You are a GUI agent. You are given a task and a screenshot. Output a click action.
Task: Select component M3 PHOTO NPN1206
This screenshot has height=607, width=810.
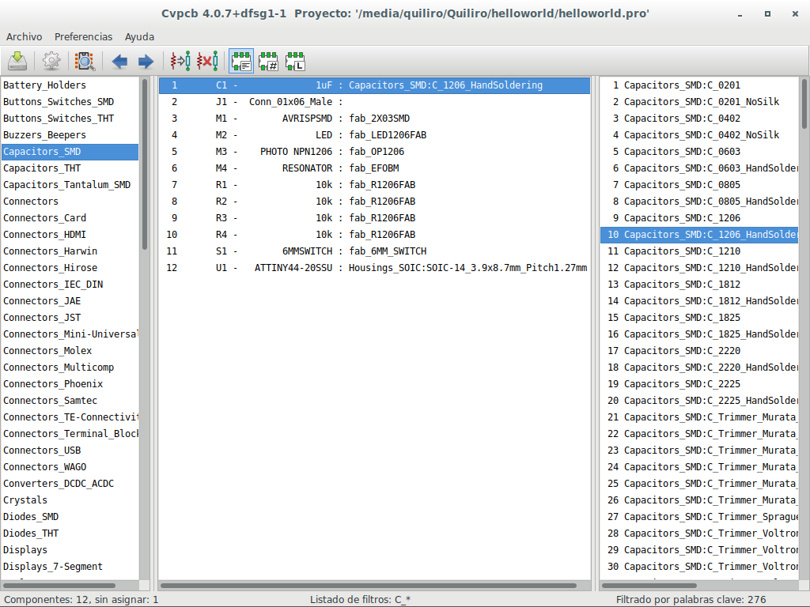pyautogui.click(x=374, y=151)
